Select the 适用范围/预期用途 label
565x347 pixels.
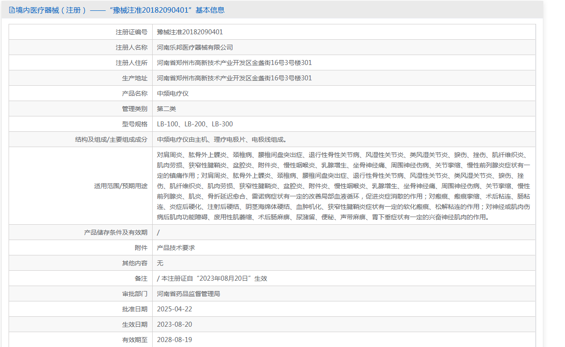tap(121, 186)
